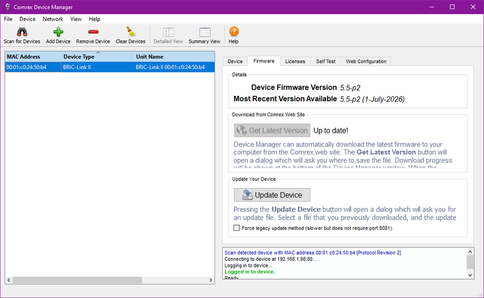Image resolution: width=484 pixels, height=298 pixels.
Task: Switch to Detailed View in toolbar
Action: click(169, 35)
